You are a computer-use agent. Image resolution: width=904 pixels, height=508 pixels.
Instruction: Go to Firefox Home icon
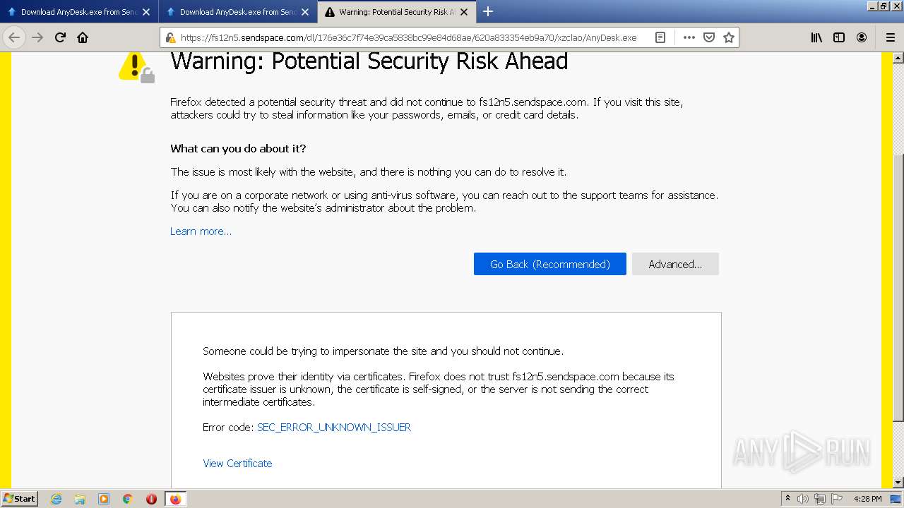pos(83,37)
